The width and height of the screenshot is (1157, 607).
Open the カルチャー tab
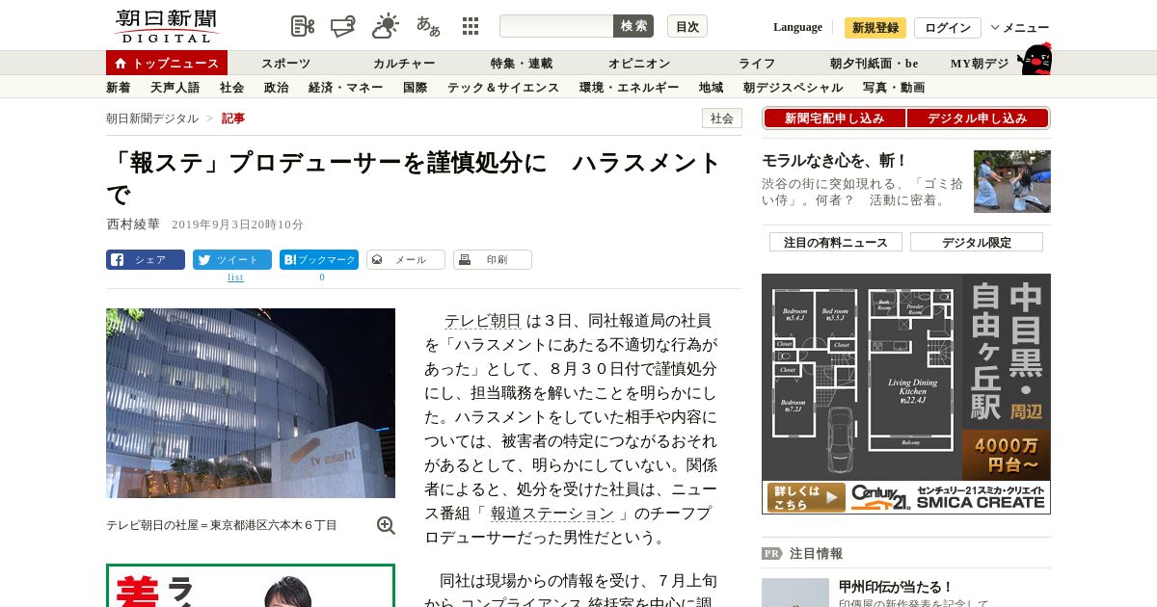[404, 64]
